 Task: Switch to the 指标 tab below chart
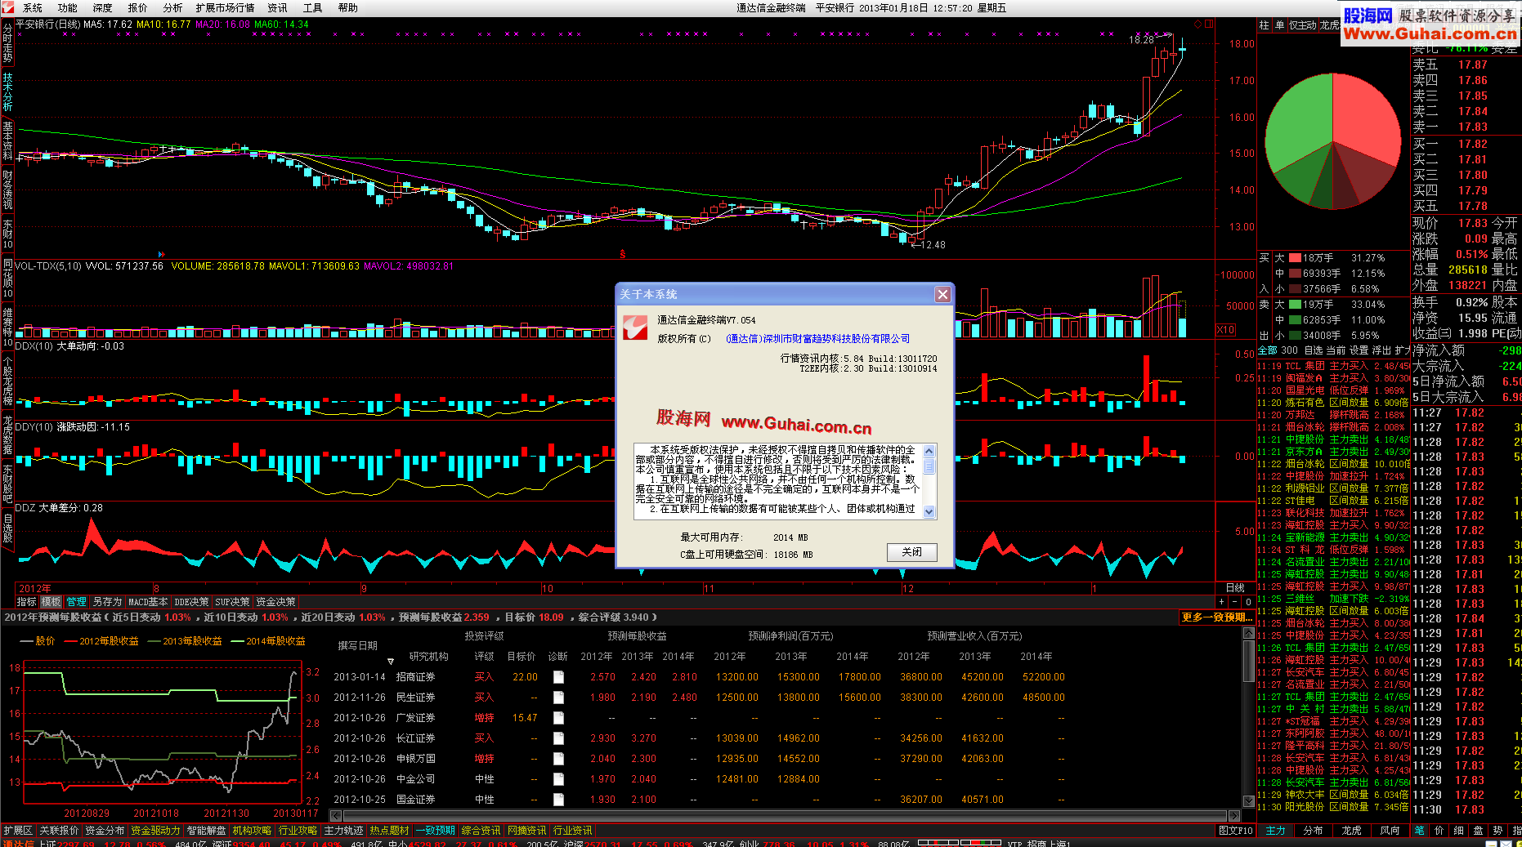point(27,602)
